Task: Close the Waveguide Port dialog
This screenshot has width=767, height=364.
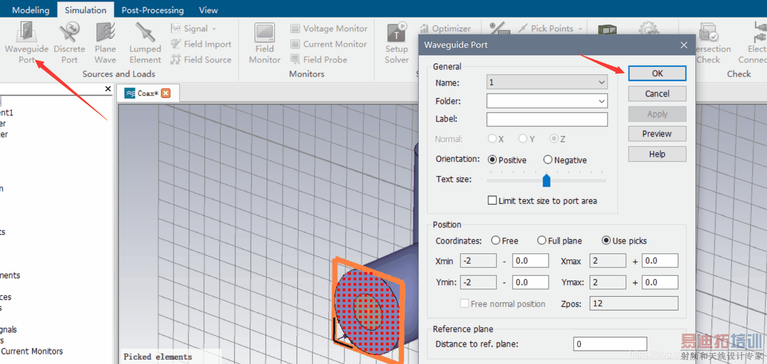Action: point(684,45)
